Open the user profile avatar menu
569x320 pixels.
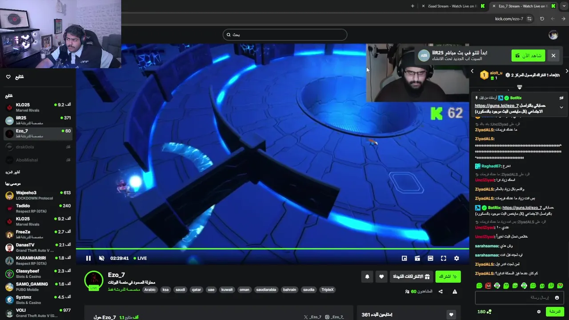553,35
